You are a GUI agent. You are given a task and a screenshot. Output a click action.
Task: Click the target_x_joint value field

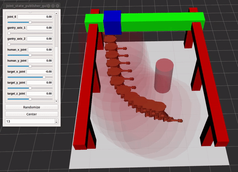[40, 72]
